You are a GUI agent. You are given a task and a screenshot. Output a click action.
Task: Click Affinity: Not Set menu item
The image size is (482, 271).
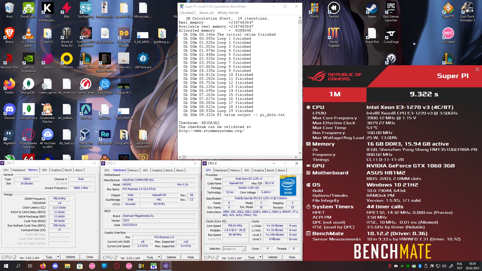pyautogui.click(x=228, y=13)
